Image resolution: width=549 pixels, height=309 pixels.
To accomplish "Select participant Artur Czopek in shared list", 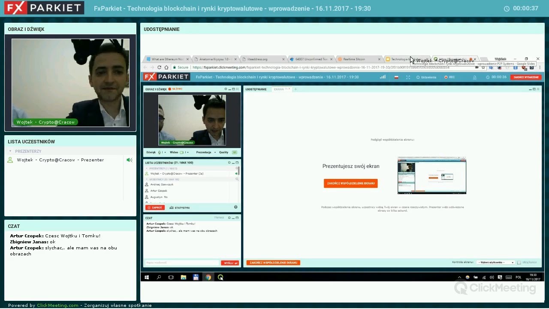I will coord(159,191).
